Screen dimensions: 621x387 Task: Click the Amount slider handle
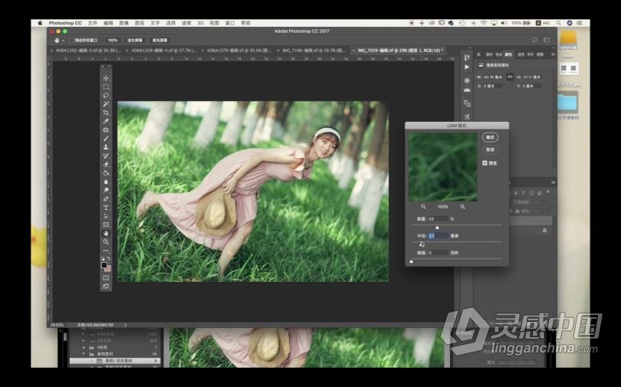point(437,228)
